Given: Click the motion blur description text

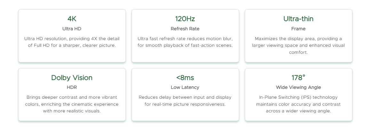Looking at the screenshot, I should (x=185, y=42).
